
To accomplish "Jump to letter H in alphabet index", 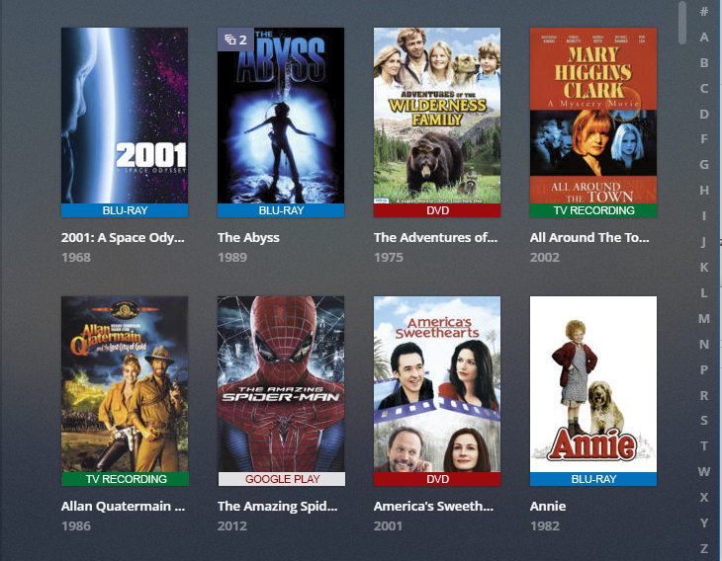I will (x=703, y=190).
